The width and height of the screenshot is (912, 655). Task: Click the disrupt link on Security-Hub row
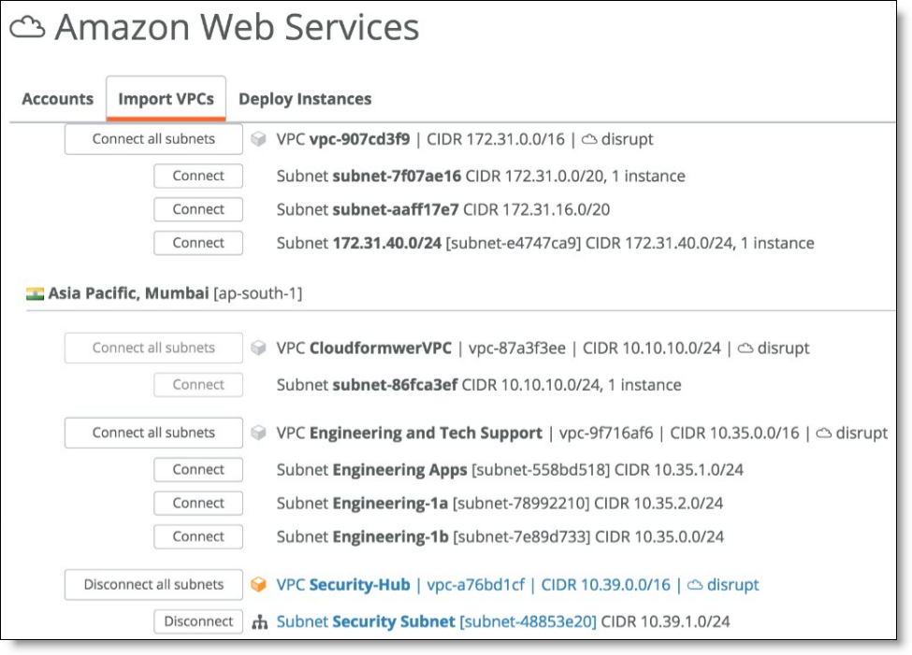pyautogui.click(x=732, y=585)
